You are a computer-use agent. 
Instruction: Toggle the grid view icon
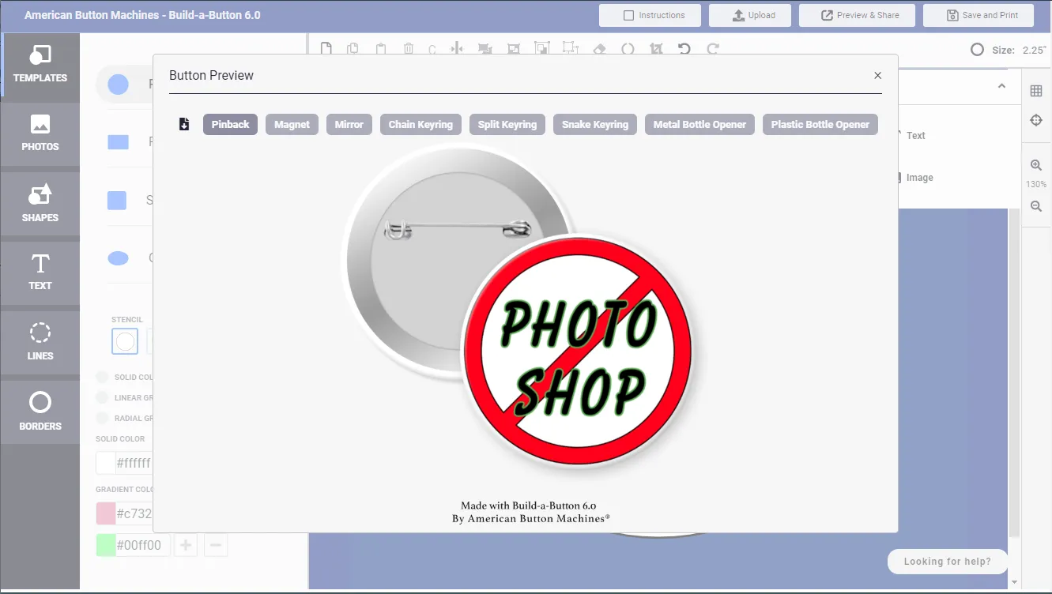point(1036,91)
